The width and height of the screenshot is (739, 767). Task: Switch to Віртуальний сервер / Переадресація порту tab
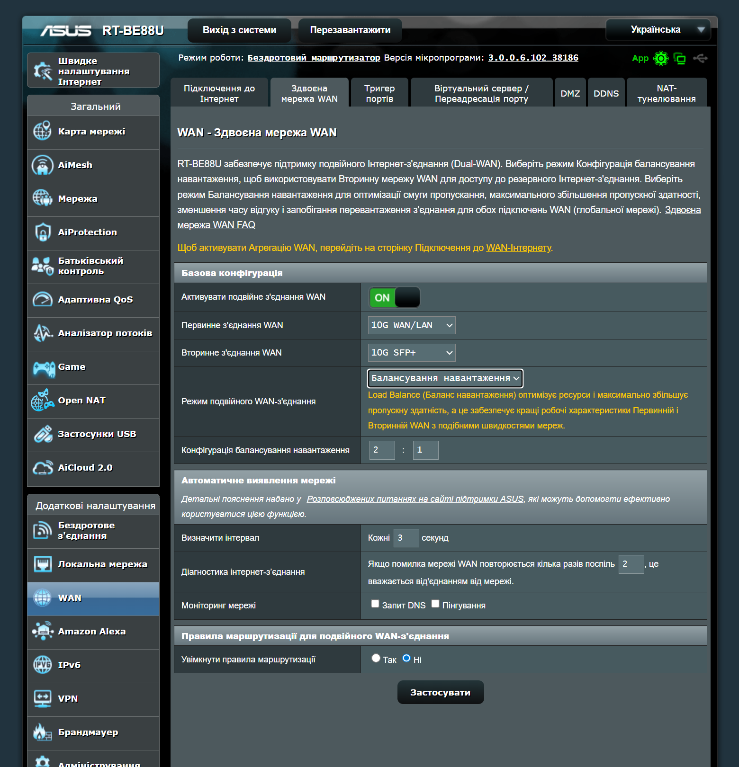(482, 93)
